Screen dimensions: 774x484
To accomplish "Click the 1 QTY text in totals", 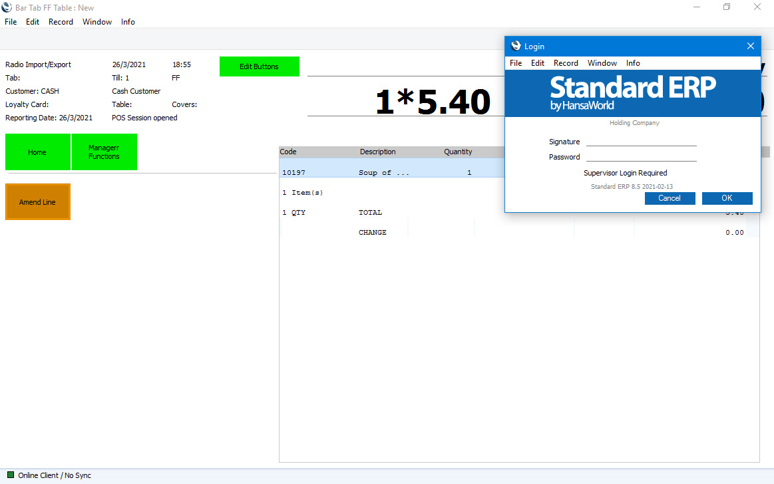I will (293, 213).
